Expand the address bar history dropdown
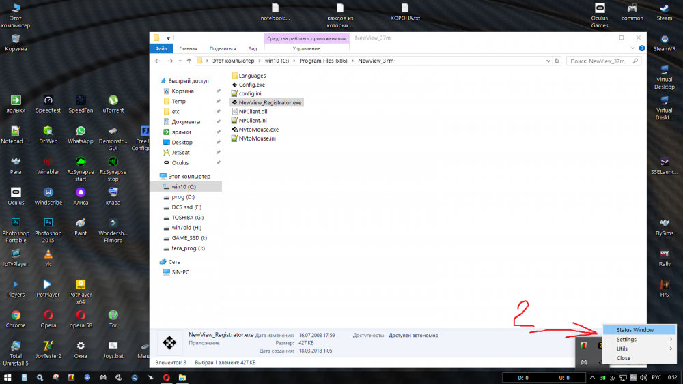Screen dimensions: 683x384 (x=548, y=61)
